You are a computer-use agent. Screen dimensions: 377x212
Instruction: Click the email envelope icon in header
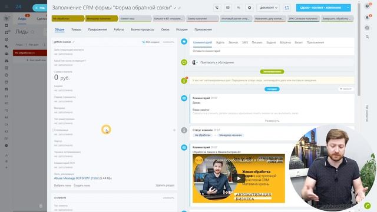coord(228,8)
